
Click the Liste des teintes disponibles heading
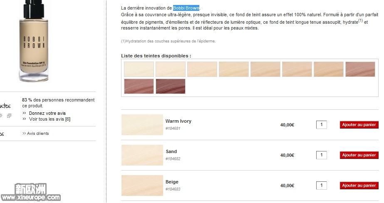pos(156,56)
